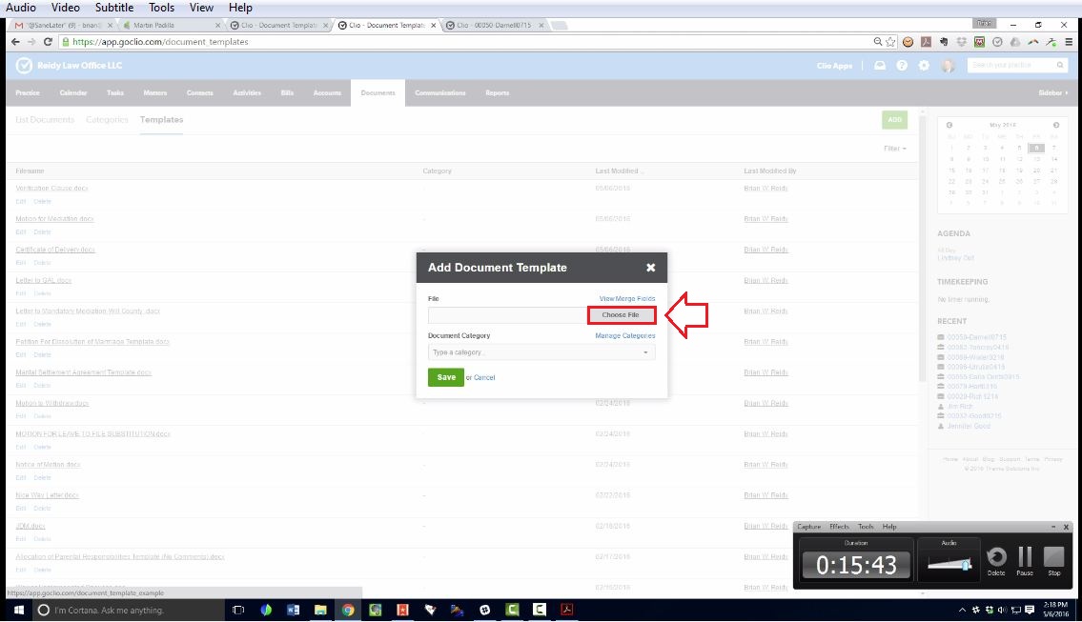
Task: Click into the File path field
Action: pos(507,315)
